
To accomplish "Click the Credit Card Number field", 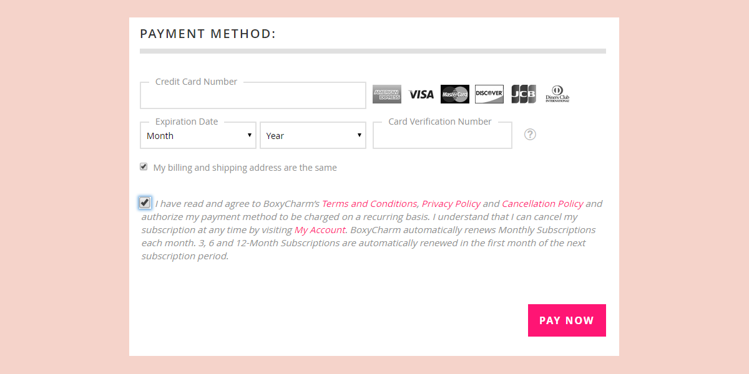I will 253,97.
